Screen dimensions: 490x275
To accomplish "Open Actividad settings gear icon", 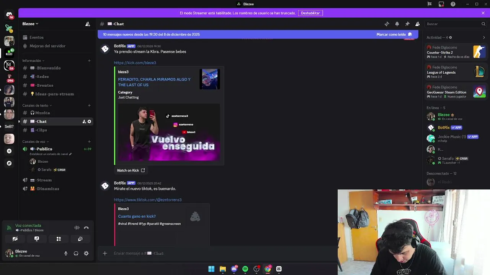I will pyautogui.click(x=450, y=37).
